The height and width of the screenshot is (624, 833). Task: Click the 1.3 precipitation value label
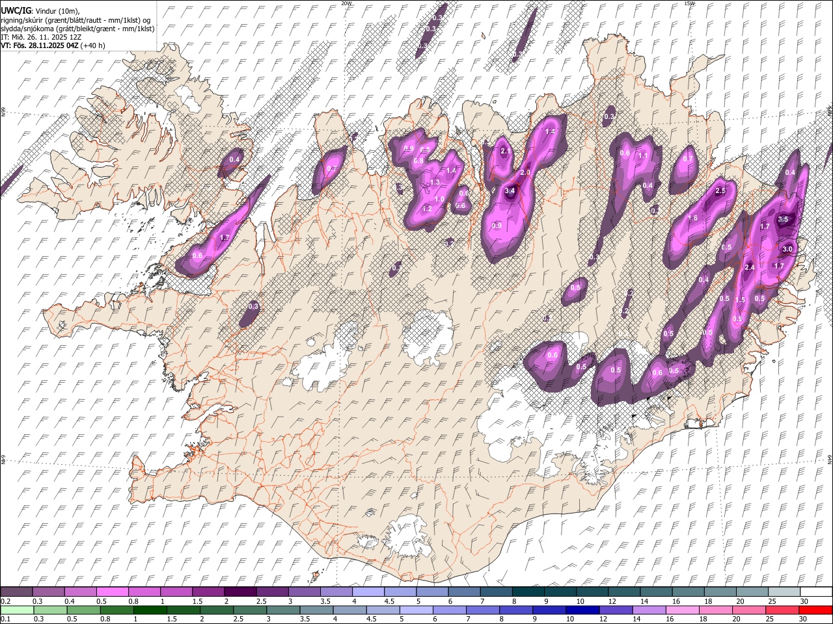click(x=435, y=182)
